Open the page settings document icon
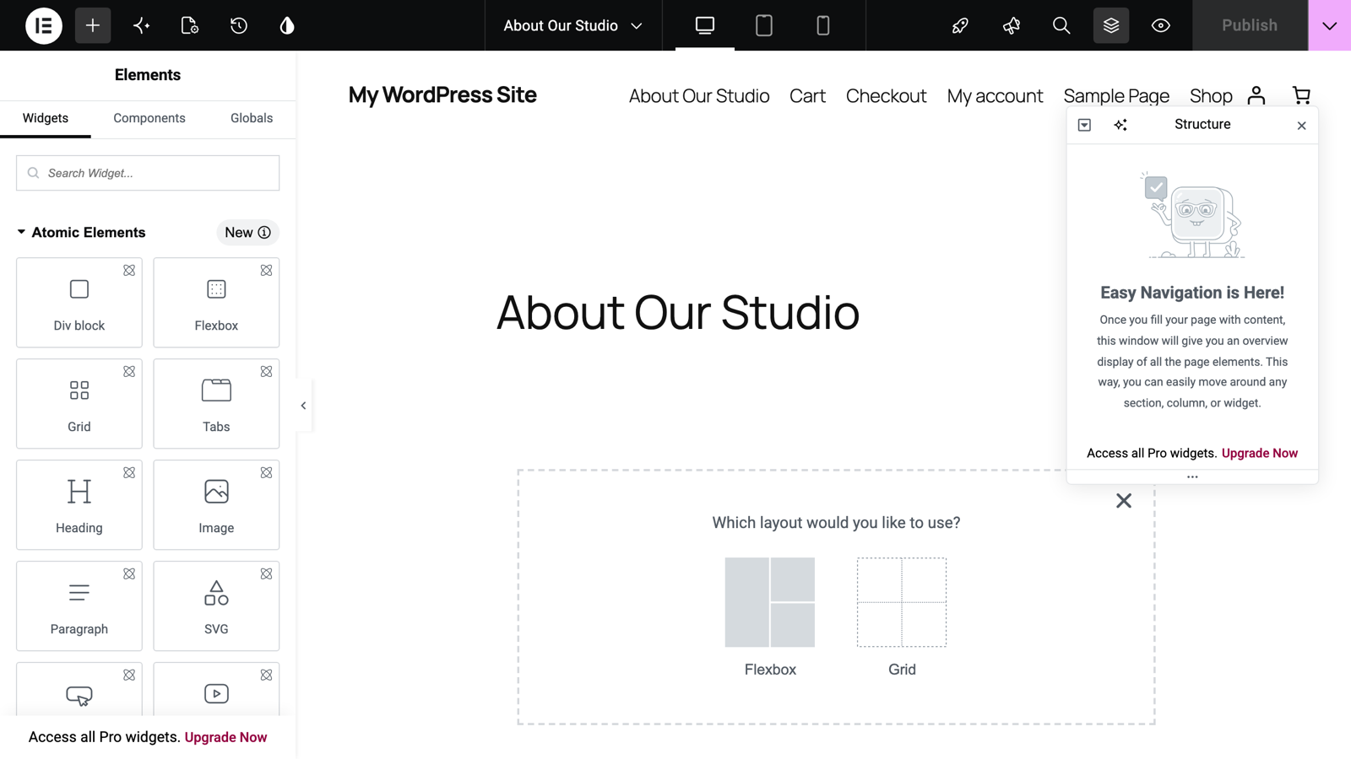 point(190,25)
